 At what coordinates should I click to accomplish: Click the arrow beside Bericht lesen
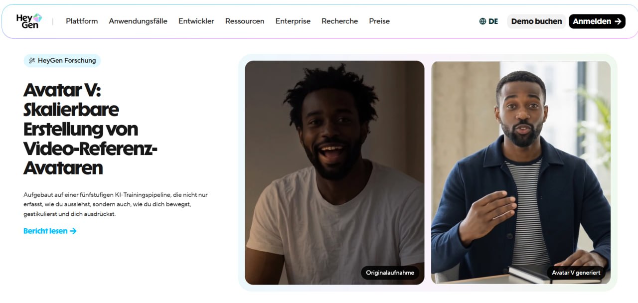coord(73,231)
